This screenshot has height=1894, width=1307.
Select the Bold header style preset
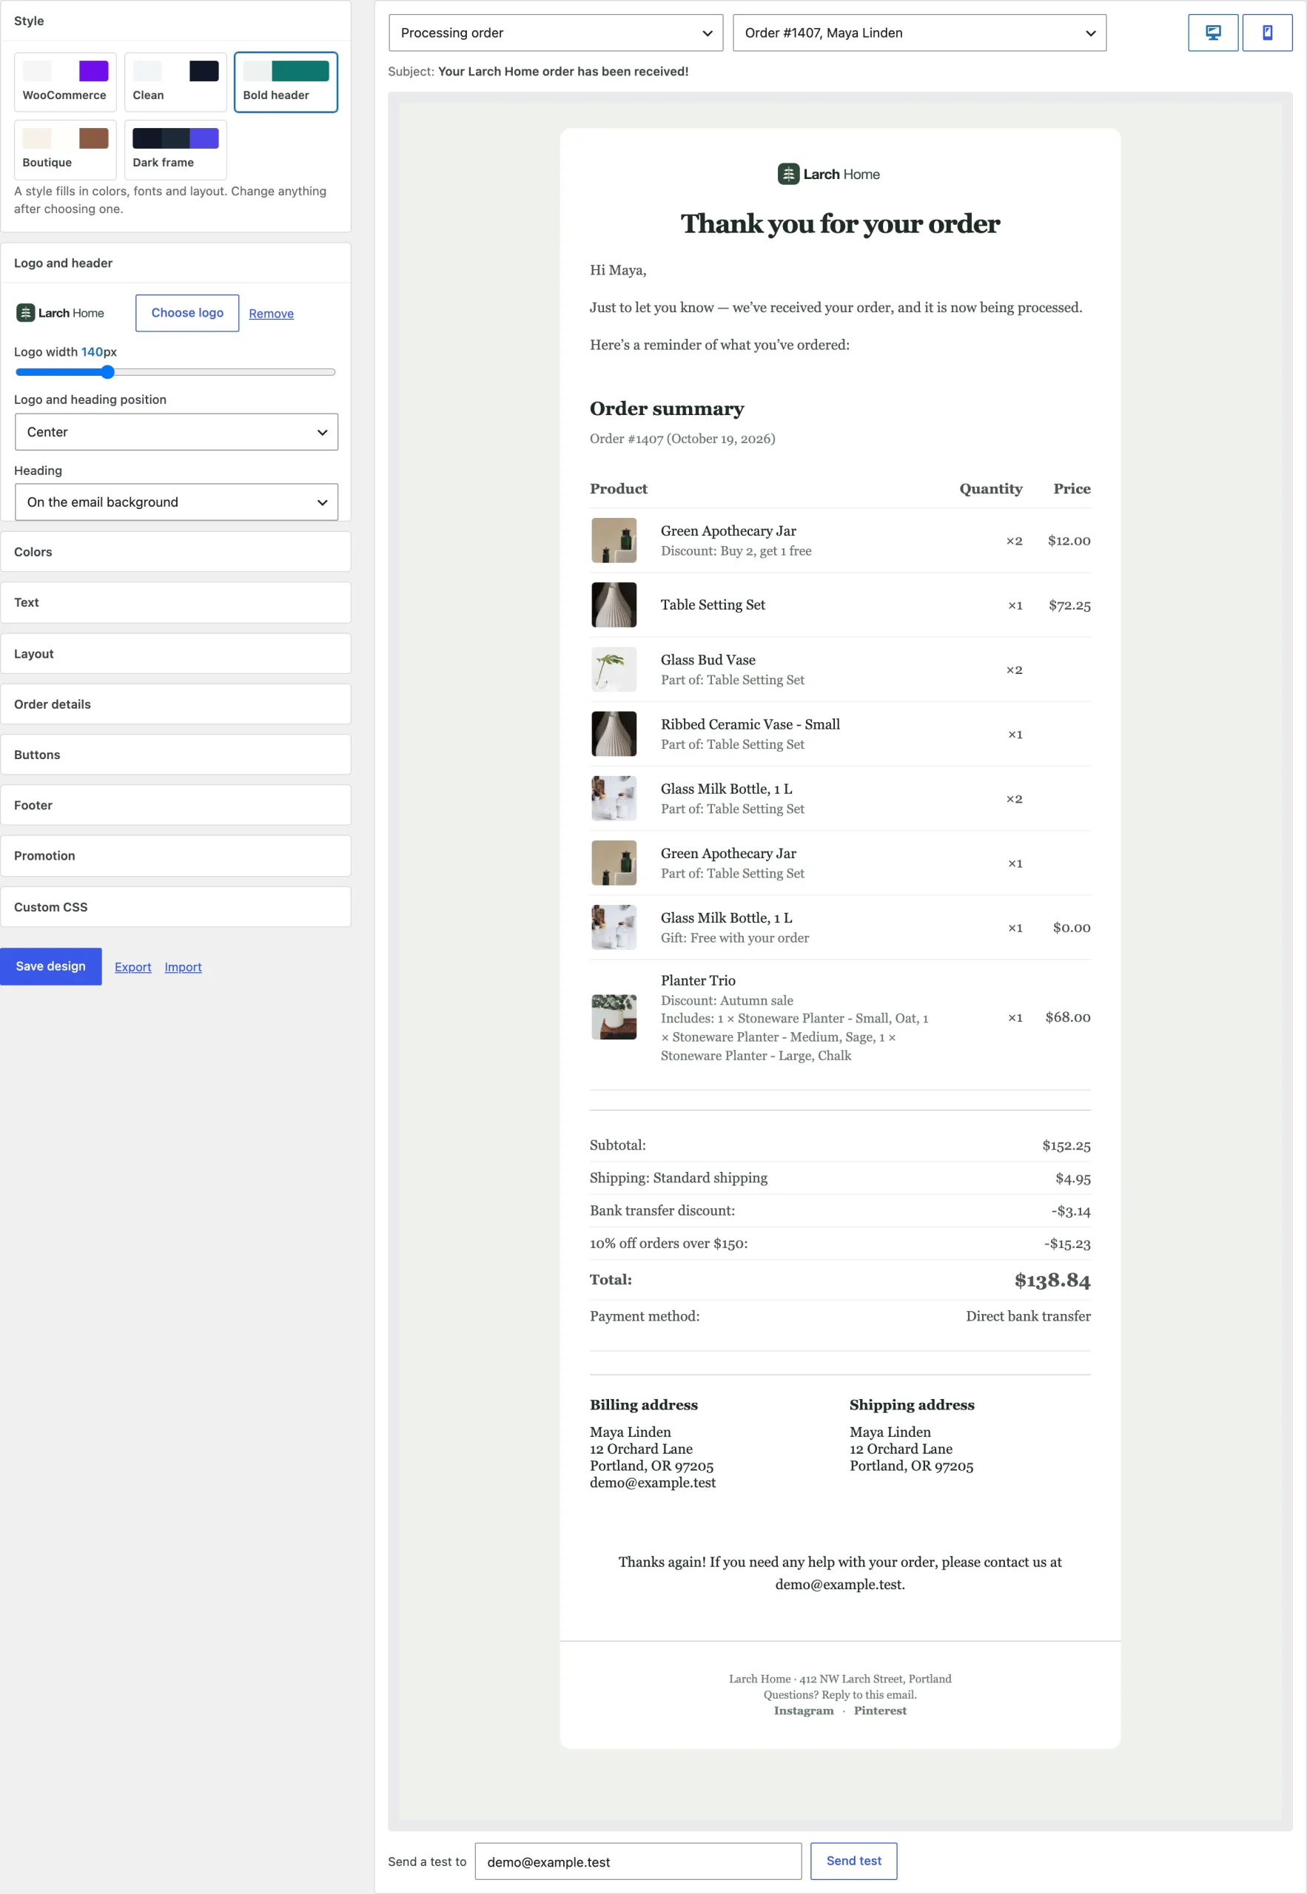[286, 82]
